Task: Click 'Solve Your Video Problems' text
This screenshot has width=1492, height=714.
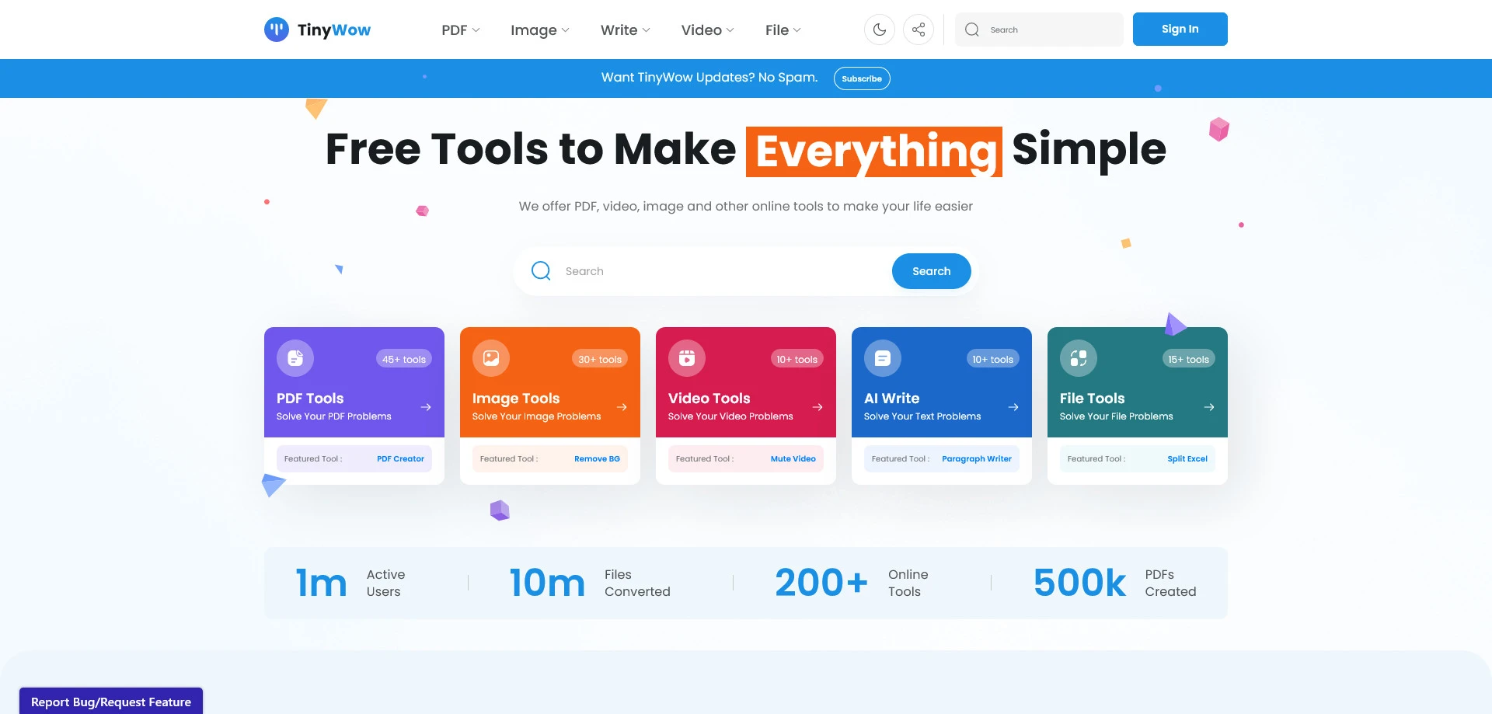Action: pos(730,416)
